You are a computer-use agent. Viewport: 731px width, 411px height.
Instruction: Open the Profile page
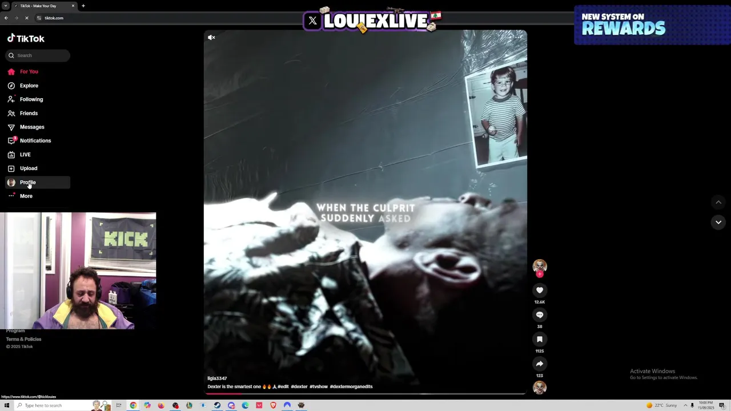click(x=38, y=182)
